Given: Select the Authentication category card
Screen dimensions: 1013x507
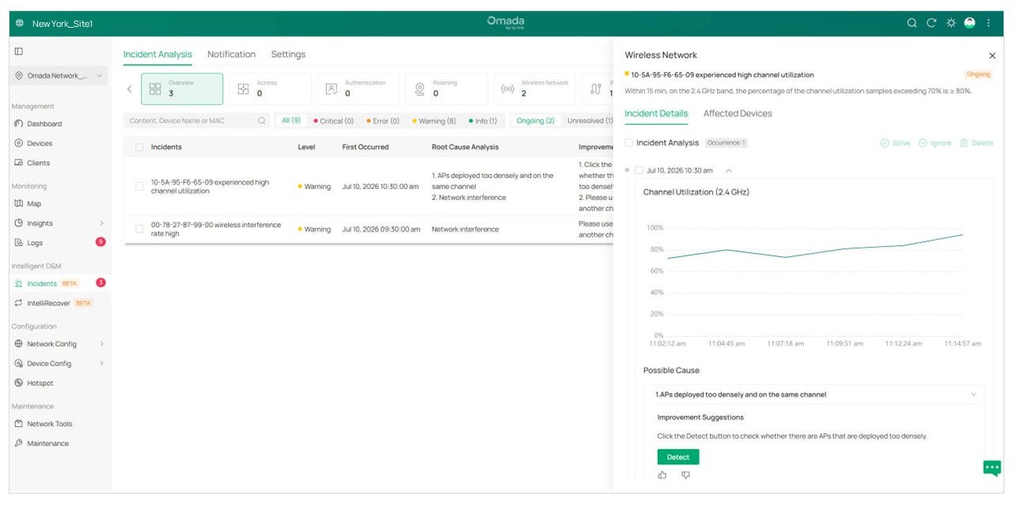Looking at the screenshot, I should point(359,89).
